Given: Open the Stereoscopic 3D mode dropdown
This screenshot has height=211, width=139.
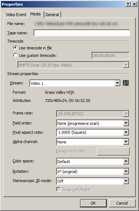Looking at the screenshot, I should click(93, 181).
